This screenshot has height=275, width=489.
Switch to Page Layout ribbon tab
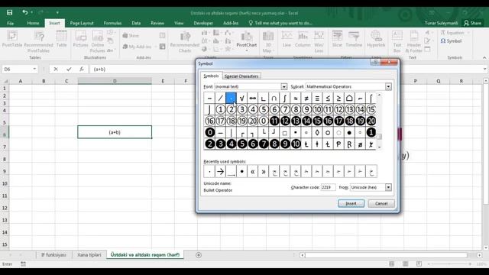coord(82,23)
